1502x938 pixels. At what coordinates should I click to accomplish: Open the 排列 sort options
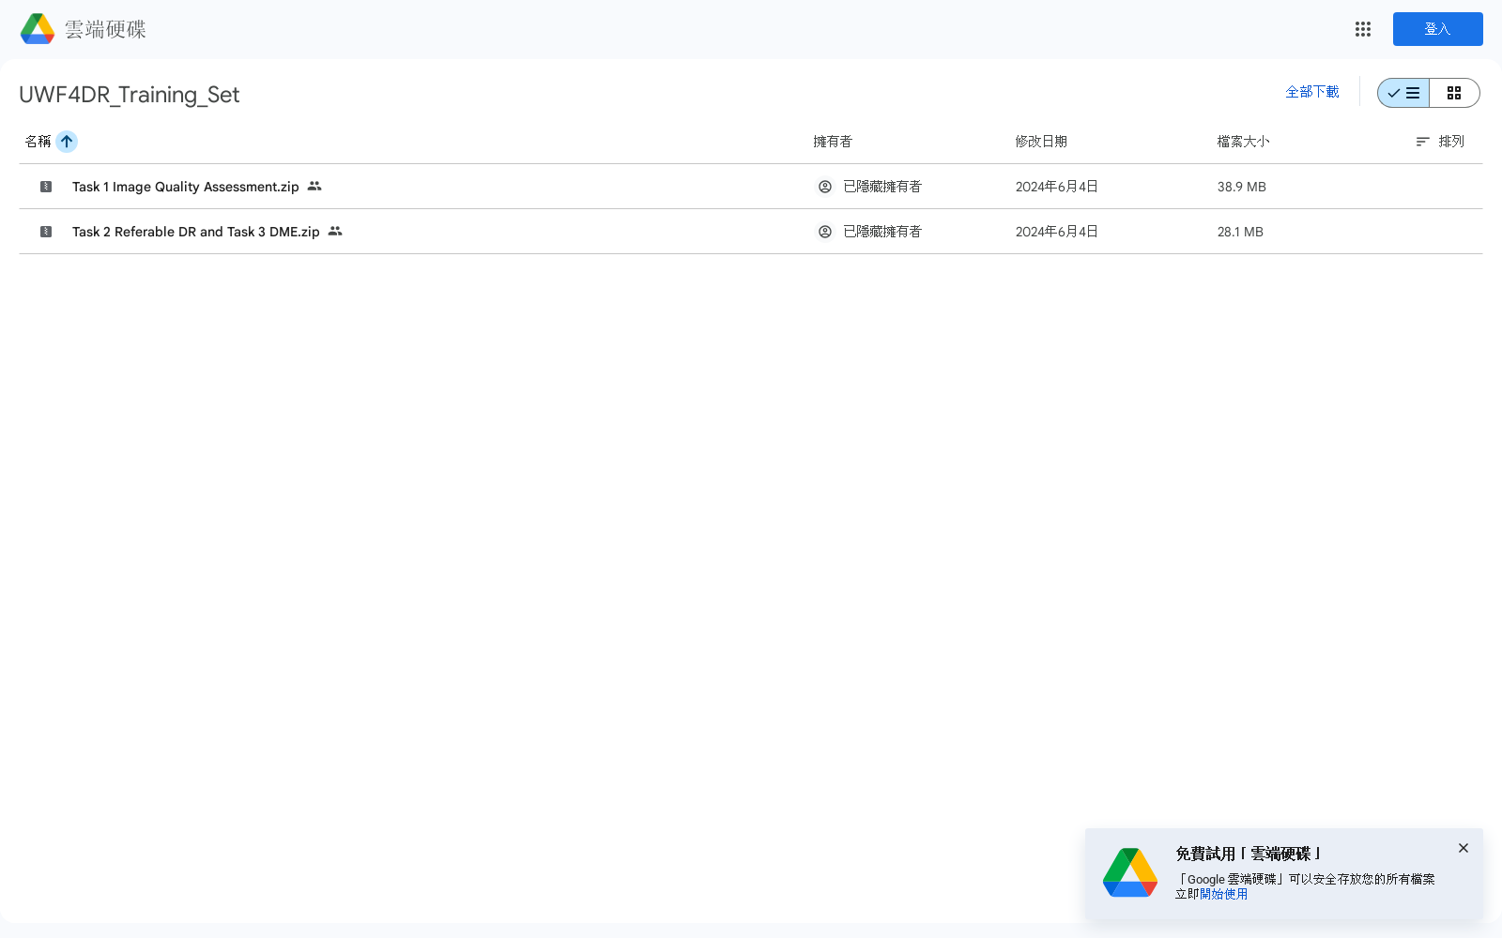(x=1440, y=142)
